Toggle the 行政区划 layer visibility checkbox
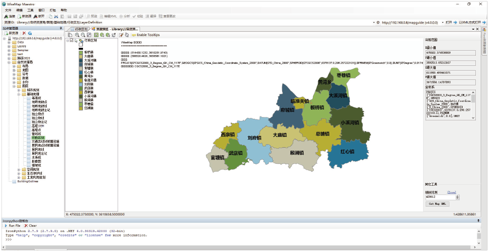 coord(72,40)
